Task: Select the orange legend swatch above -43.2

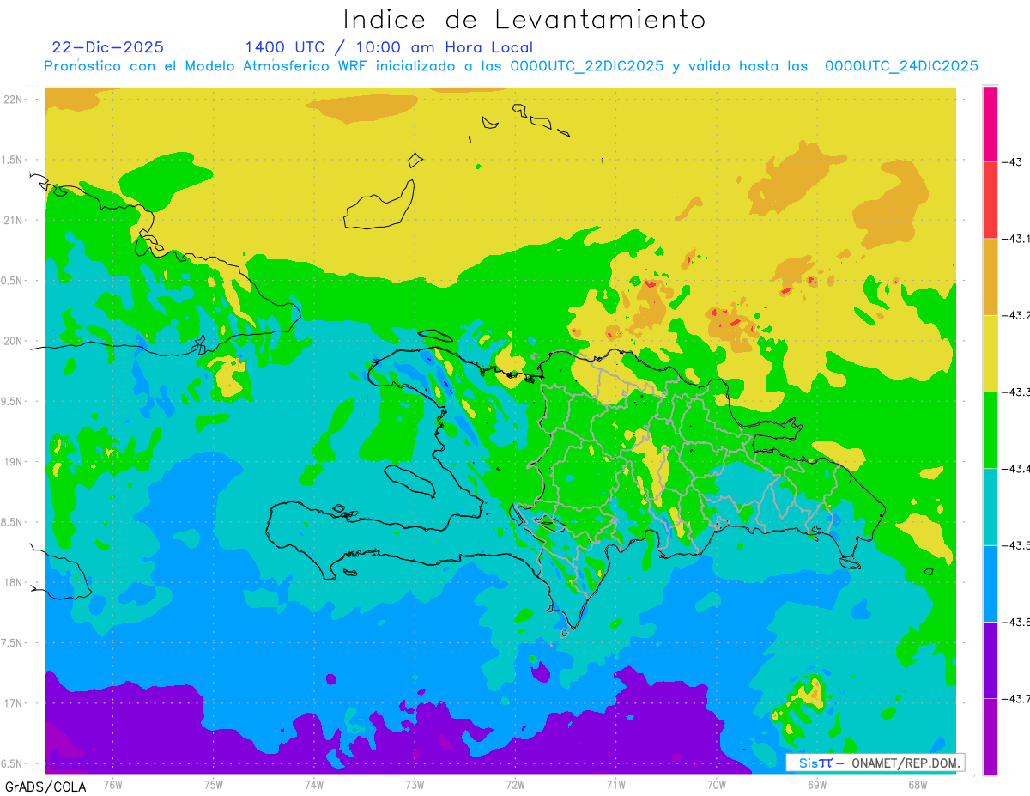Action: click(x=990, y=276)
